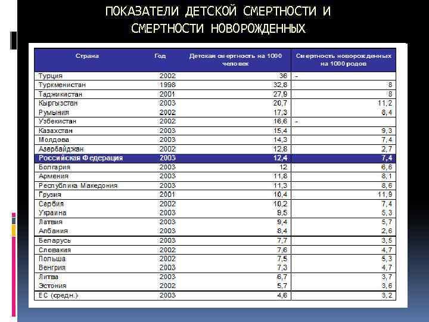Click the value 11,2 for Кыргызстан
The height and width of the screenshot is (322, 429).
pos(385,103)
